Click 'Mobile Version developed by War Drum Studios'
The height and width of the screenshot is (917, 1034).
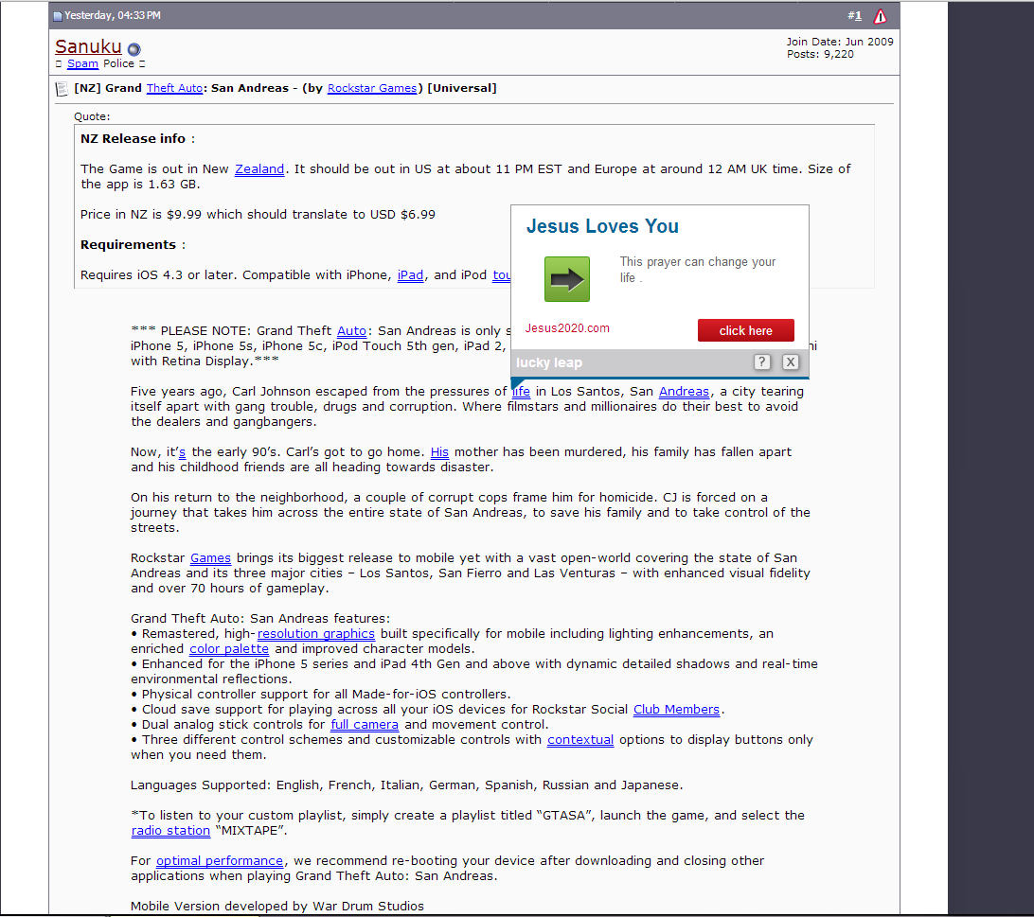276,907
